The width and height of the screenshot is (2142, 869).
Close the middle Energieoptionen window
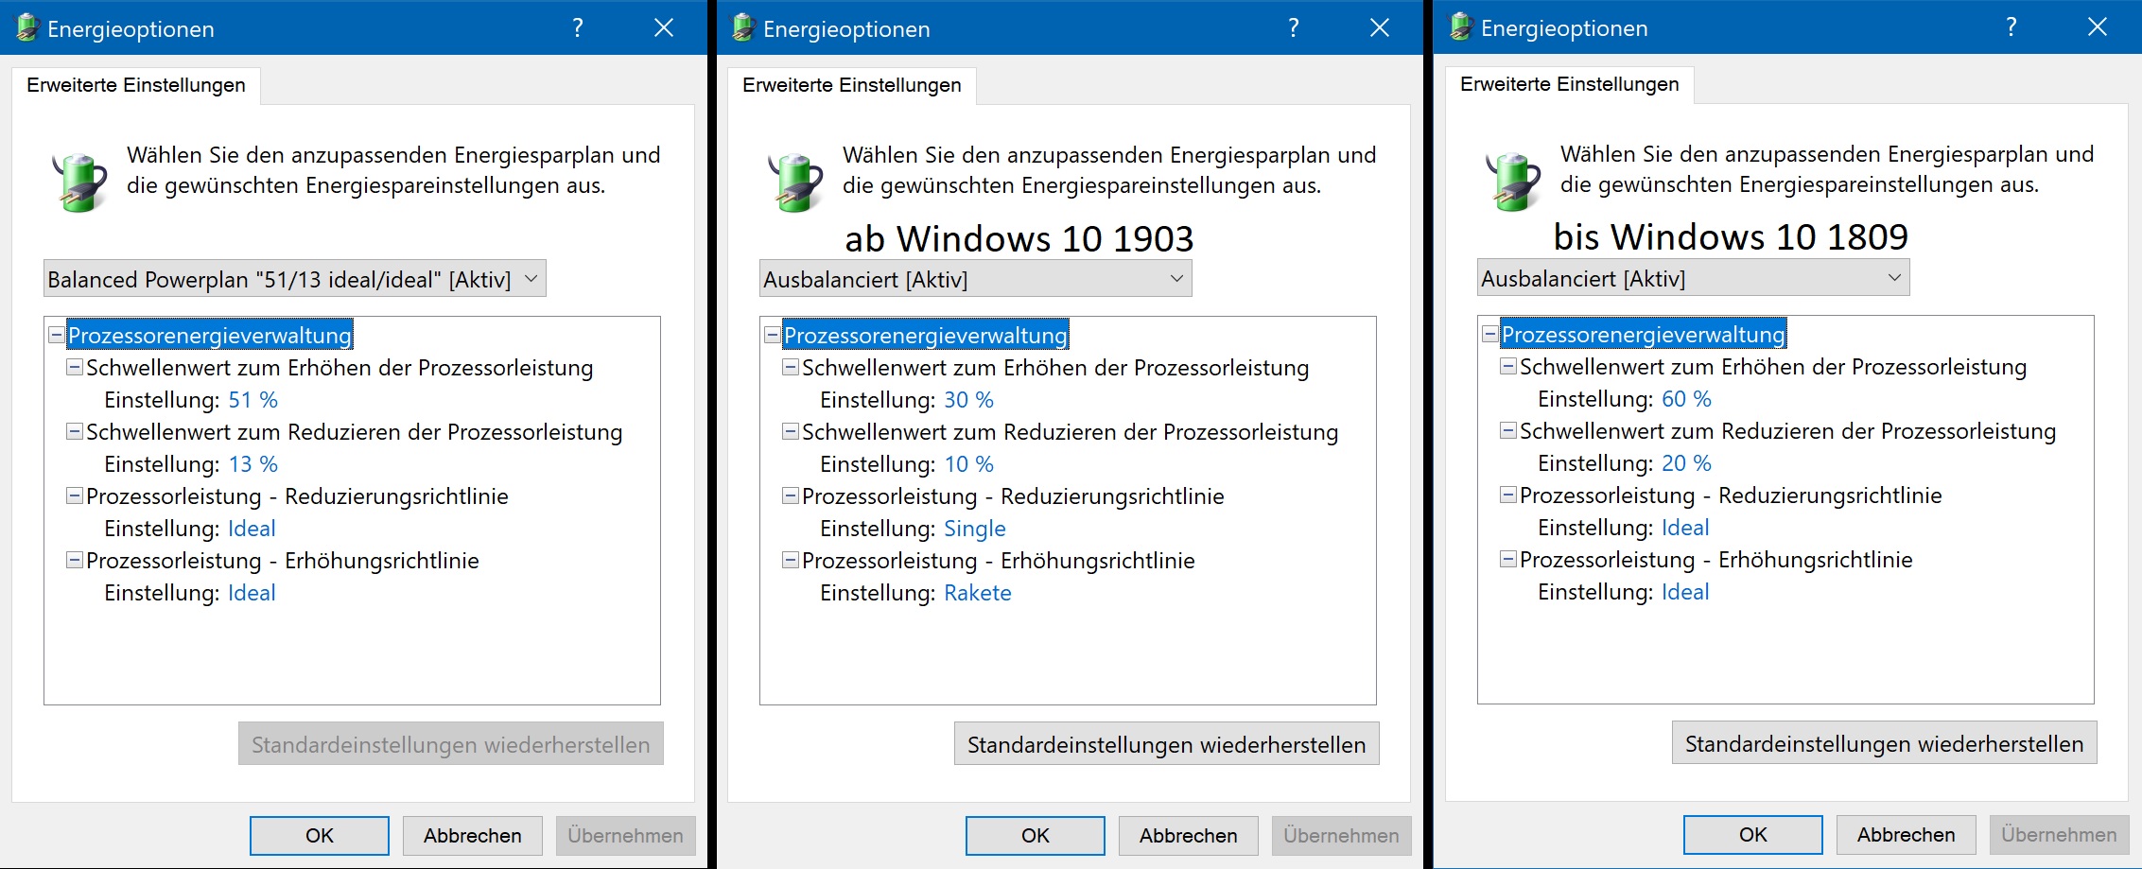(1380, 28)
